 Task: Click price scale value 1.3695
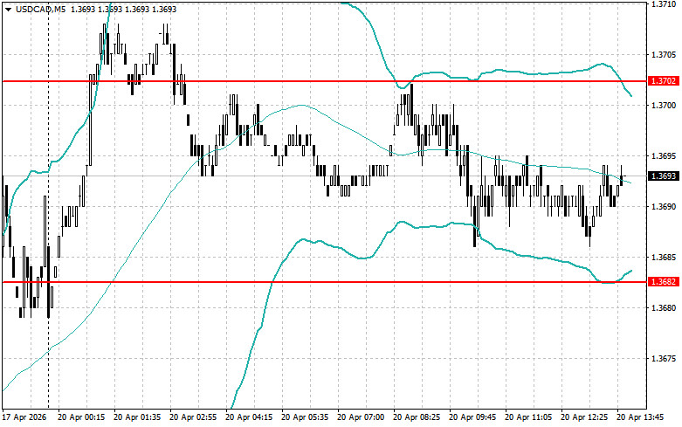[664, 156]
